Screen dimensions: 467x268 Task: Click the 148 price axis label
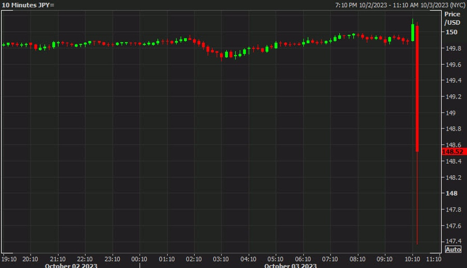pos(451,193)
